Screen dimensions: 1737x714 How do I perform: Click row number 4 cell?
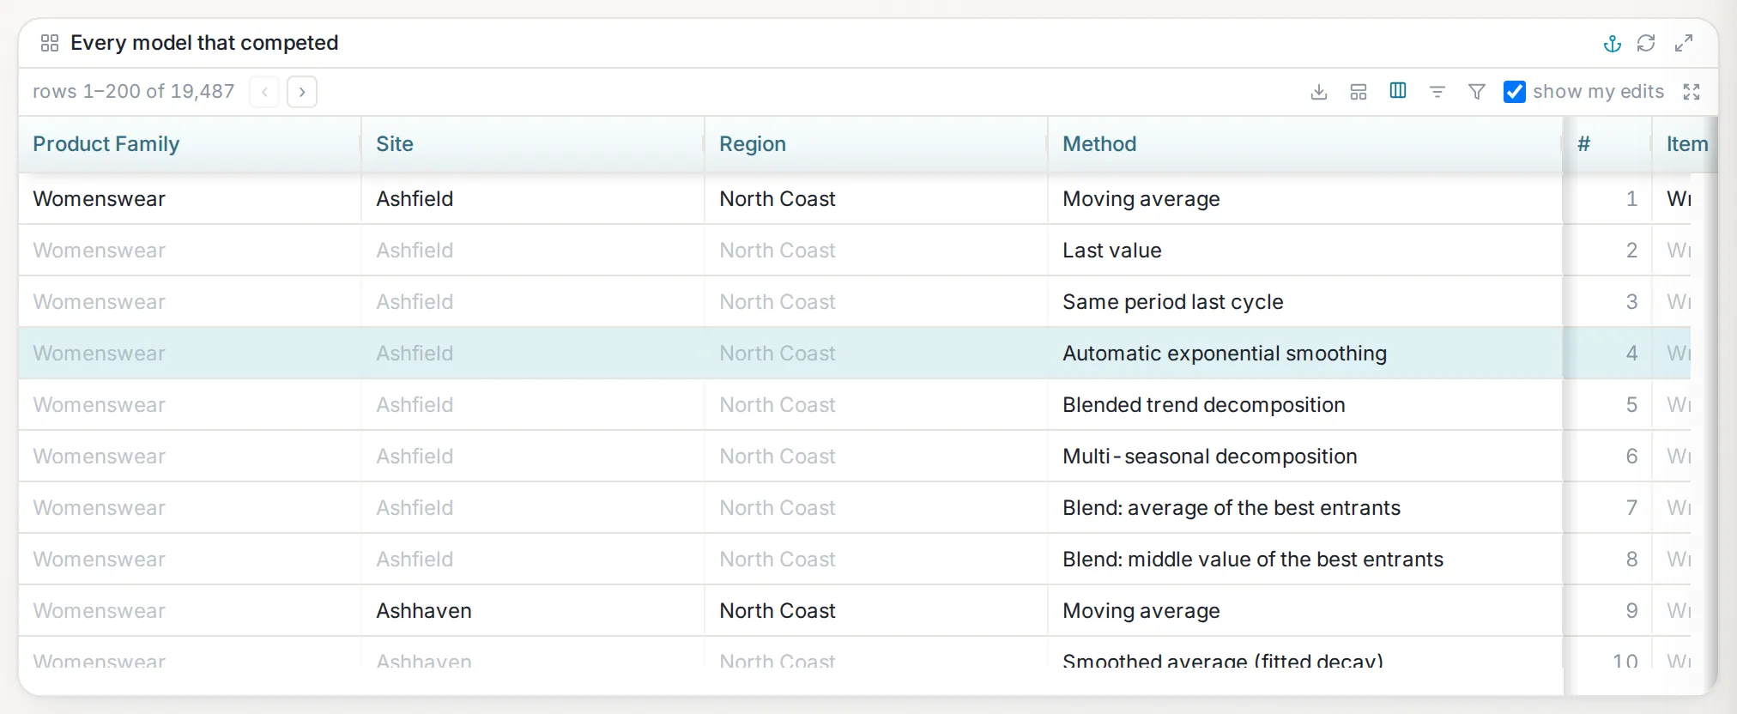pos(1608,353)
